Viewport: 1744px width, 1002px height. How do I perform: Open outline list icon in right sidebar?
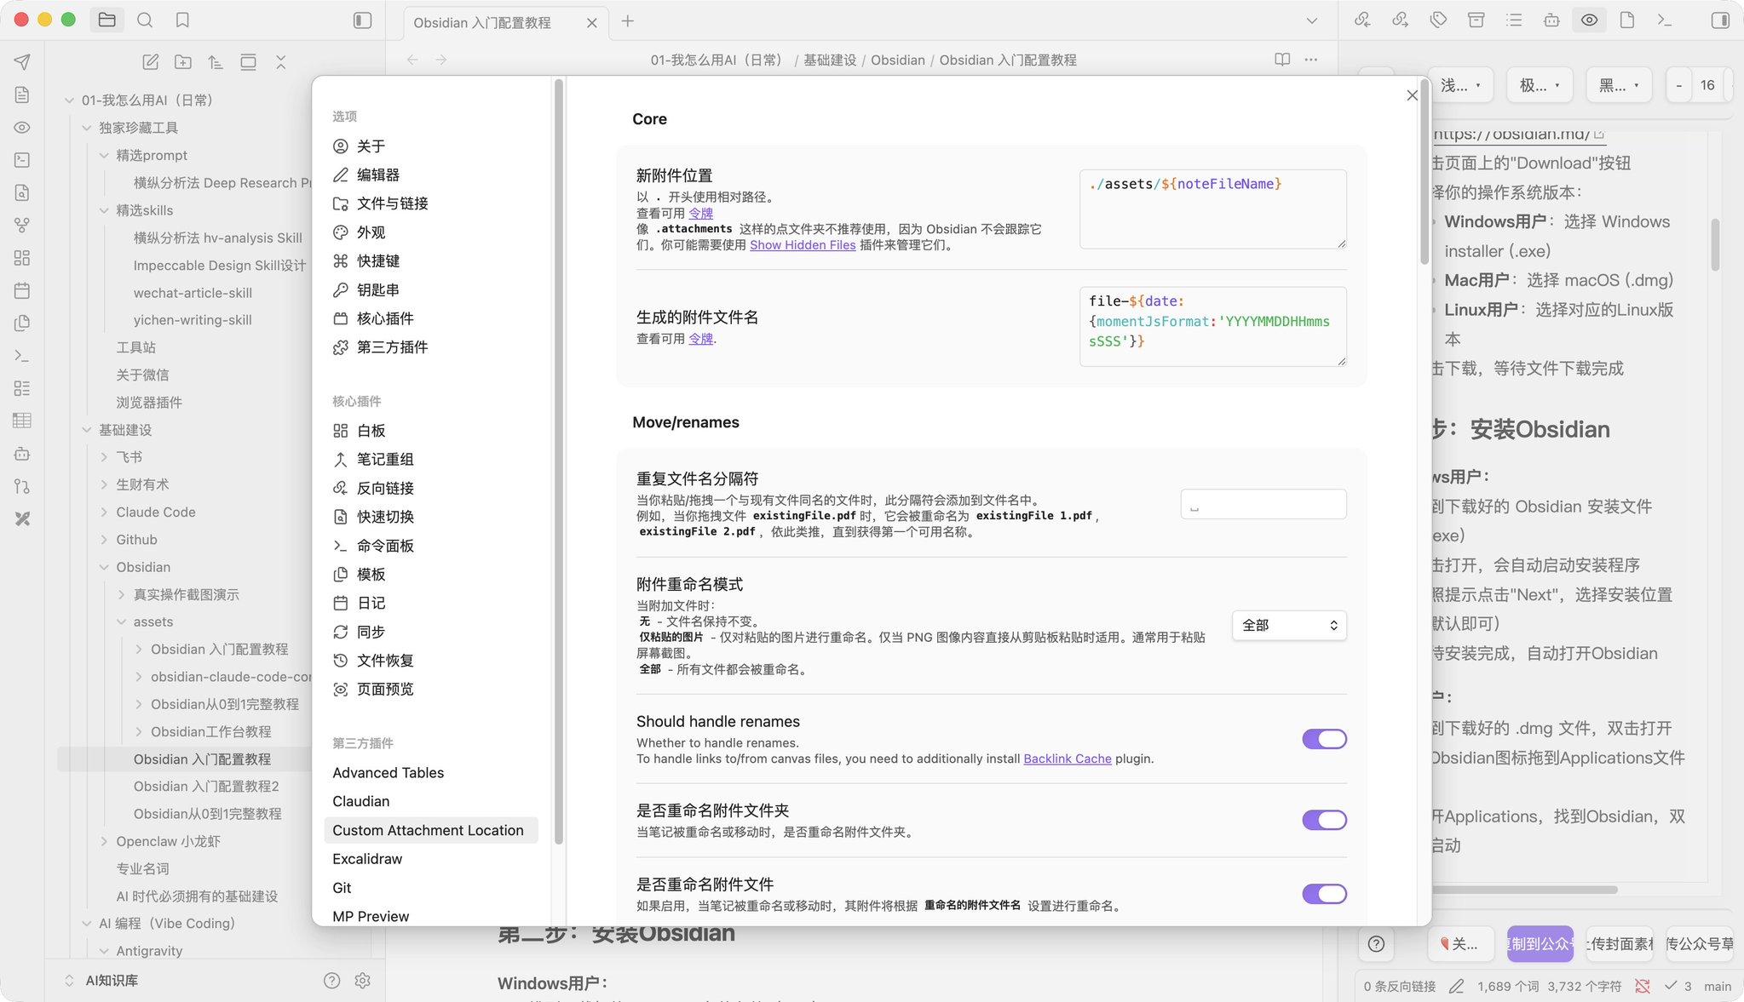pos(1514,20)
